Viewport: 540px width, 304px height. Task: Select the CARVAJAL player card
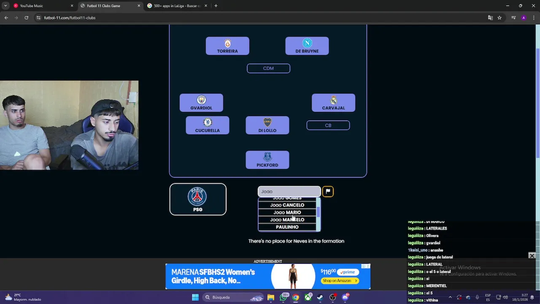(x=333, y=103)
